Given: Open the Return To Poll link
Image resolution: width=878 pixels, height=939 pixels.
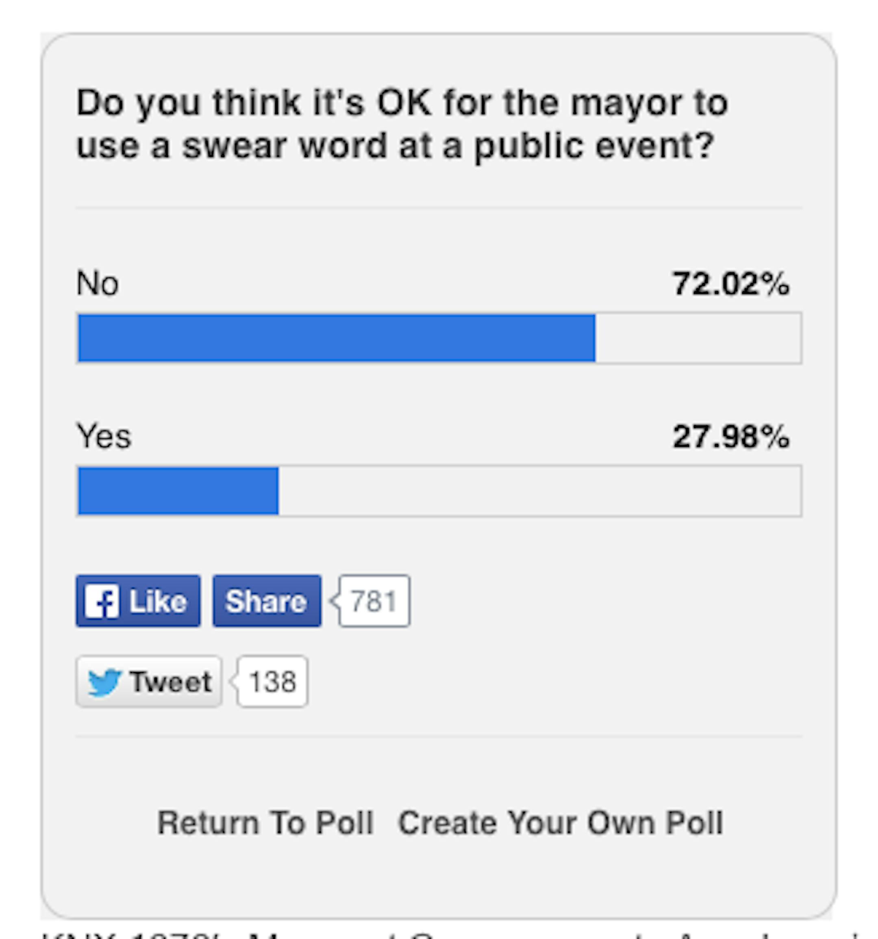Looking at the screenshot, I should 265,823.
